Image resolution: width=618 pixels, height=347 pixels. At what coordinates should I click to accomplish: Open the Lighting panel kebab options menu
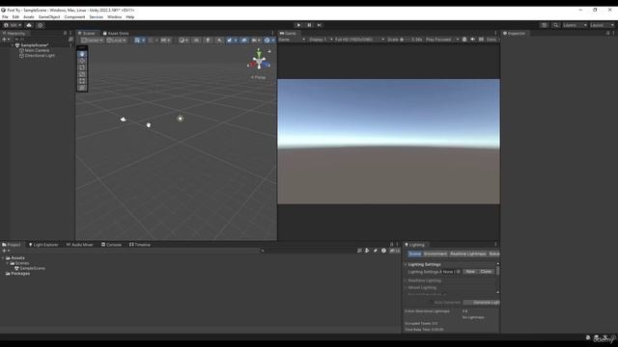[495, 245]
